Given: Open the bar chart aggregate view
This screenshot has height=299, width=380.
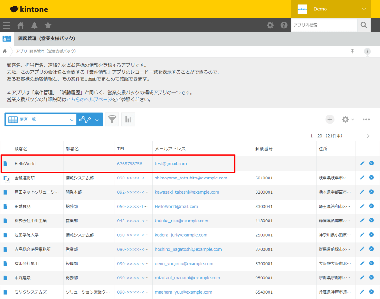Looking at the screenshot, I should pyautogui.click(x=128, y=119).
